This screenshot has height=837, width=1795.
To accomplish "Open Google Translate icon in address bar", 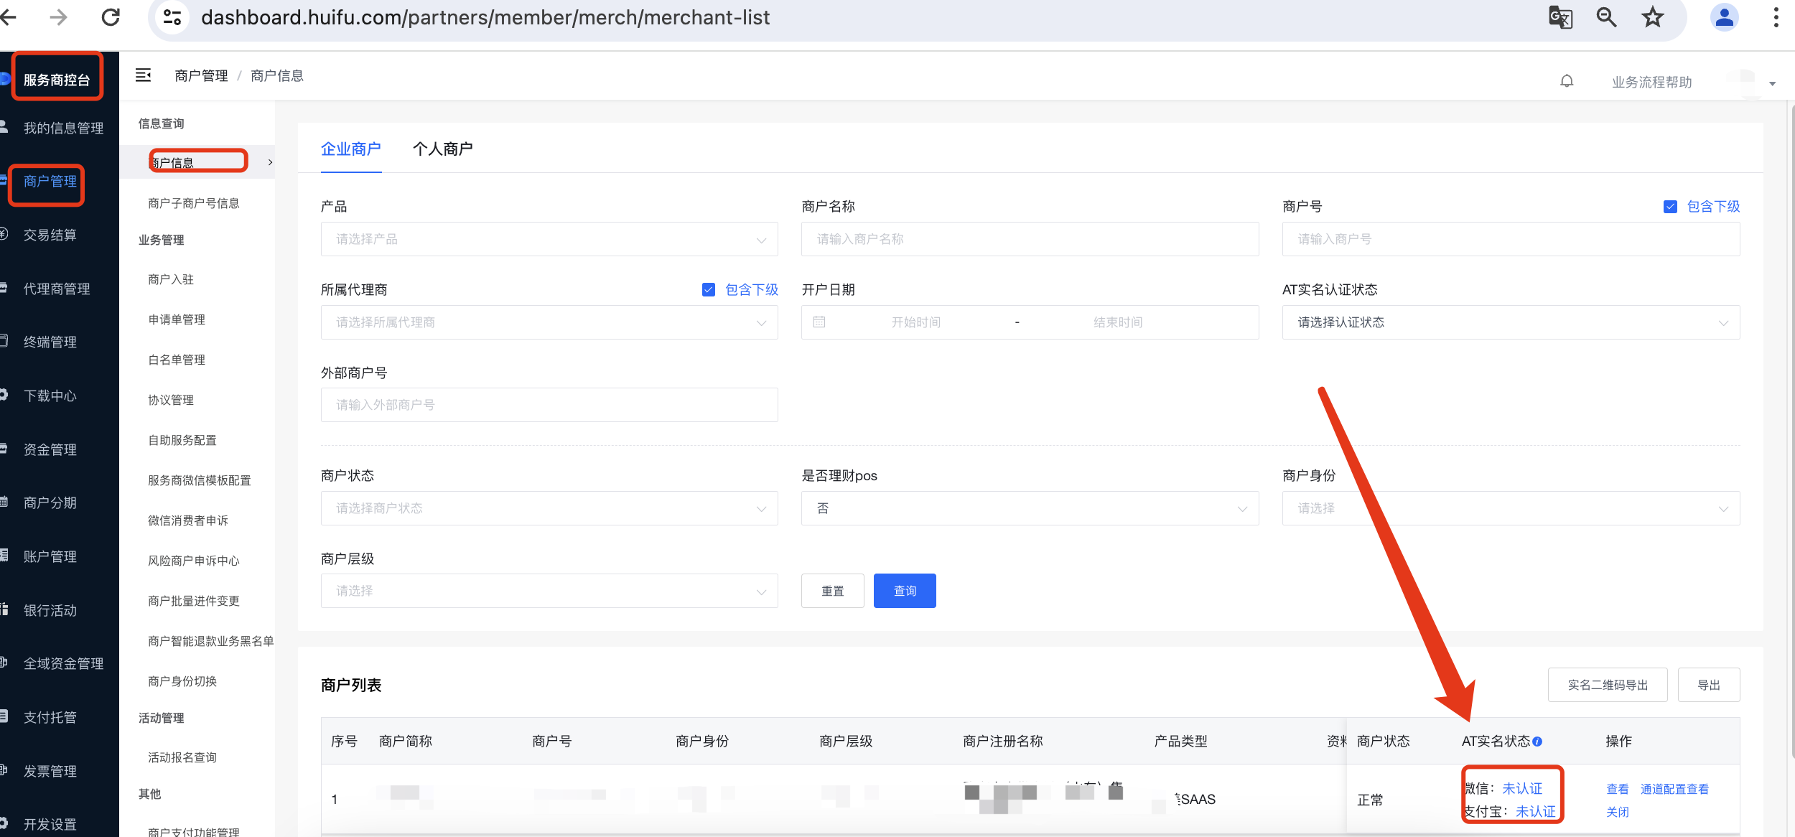I will tap(1560, 17).
